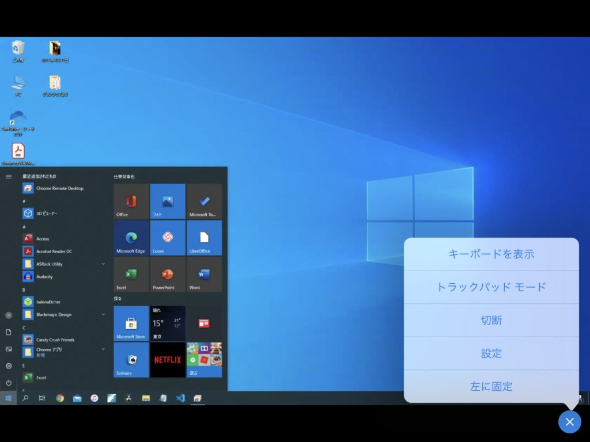Open the dated folder icon on desktop
Image resolution: width=590 pixels, height=442 pixels.
coord(55,51)
